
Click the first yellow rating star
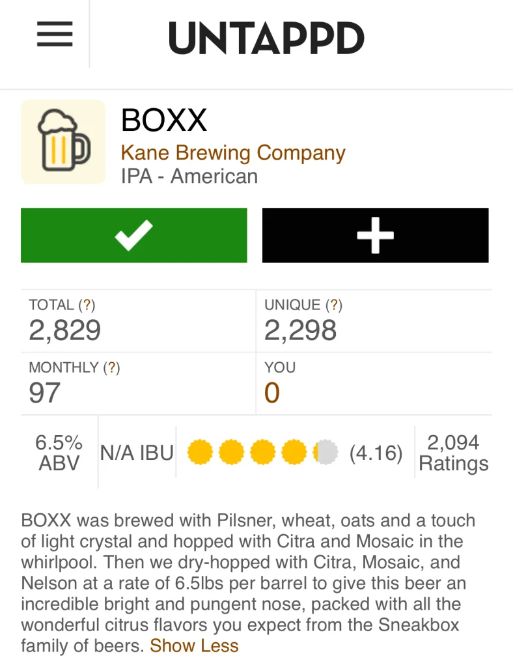pos(201,453)
